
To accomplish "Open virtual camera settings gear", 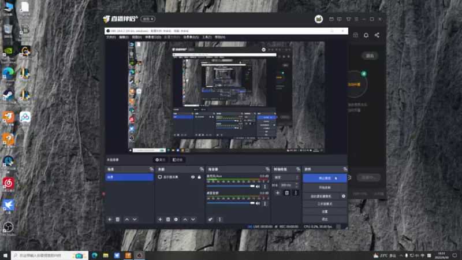I will coord(343,196).
